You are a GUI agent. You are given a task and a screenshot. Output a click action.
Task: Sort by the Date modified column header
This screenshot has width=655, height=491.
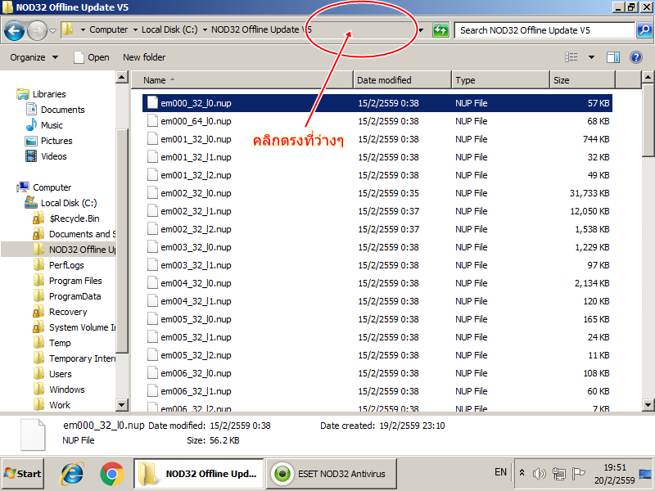(402, 80)
